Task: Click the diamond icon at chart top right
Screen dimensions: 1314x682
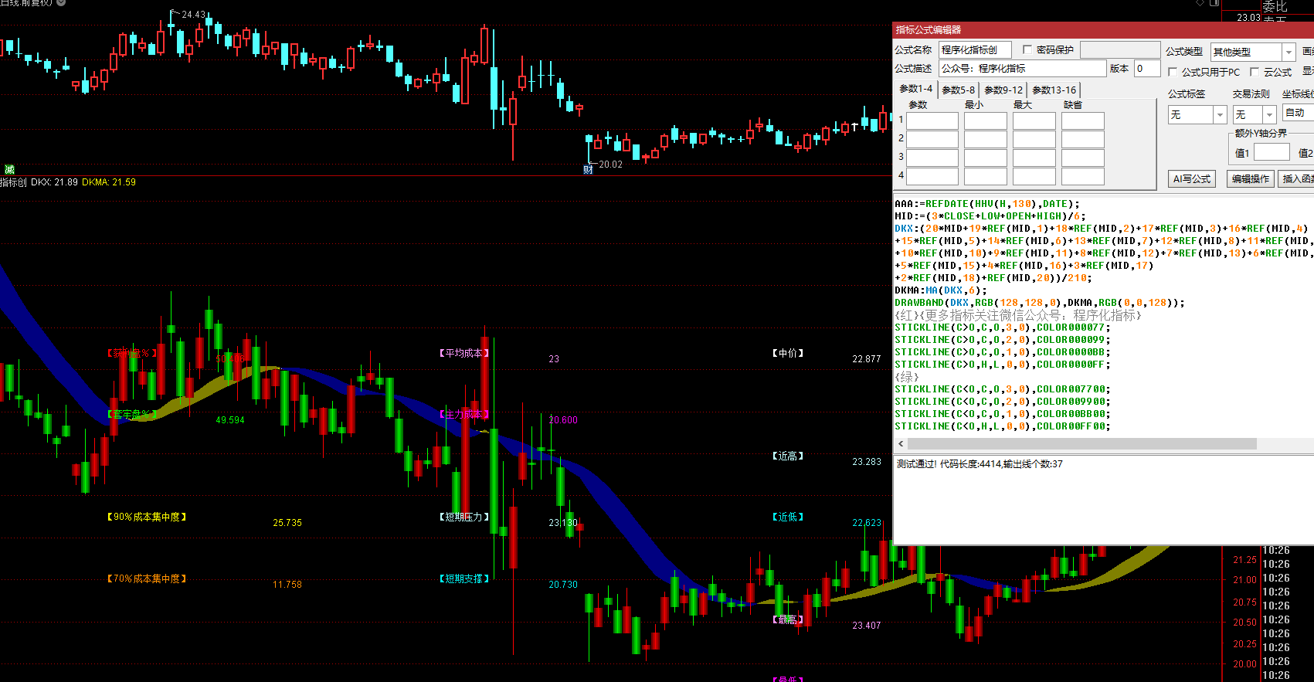Action: pyautogui.click(x=1200, y=3)
